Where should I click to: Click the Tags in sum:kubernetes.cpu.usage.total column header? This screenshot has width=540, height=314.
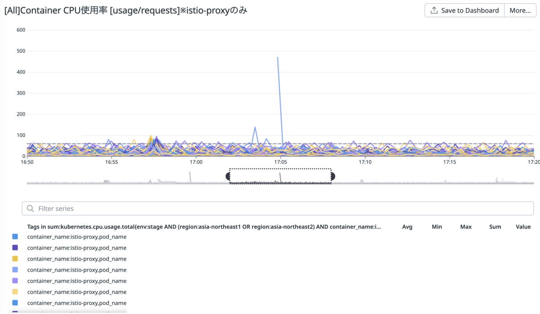(204, 227)
